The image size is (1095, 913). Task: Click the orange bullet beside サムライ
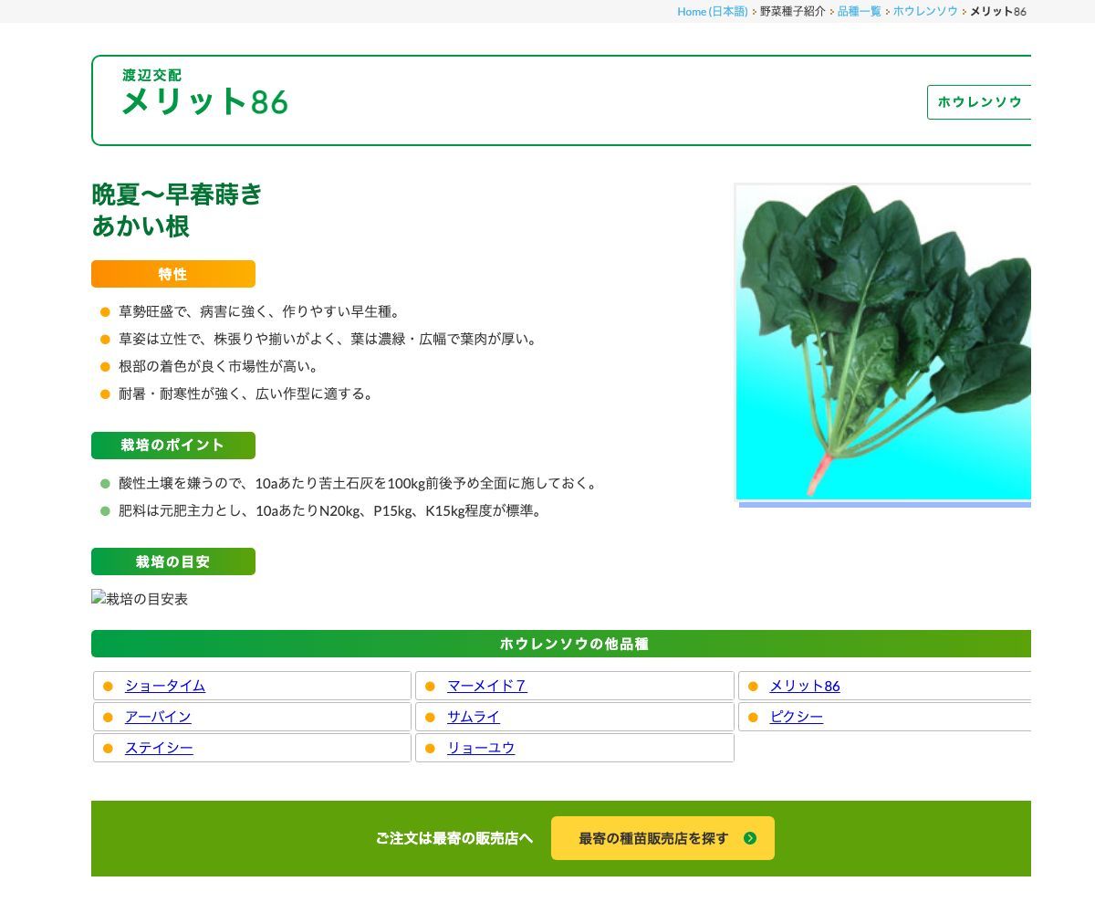(431, 717)
